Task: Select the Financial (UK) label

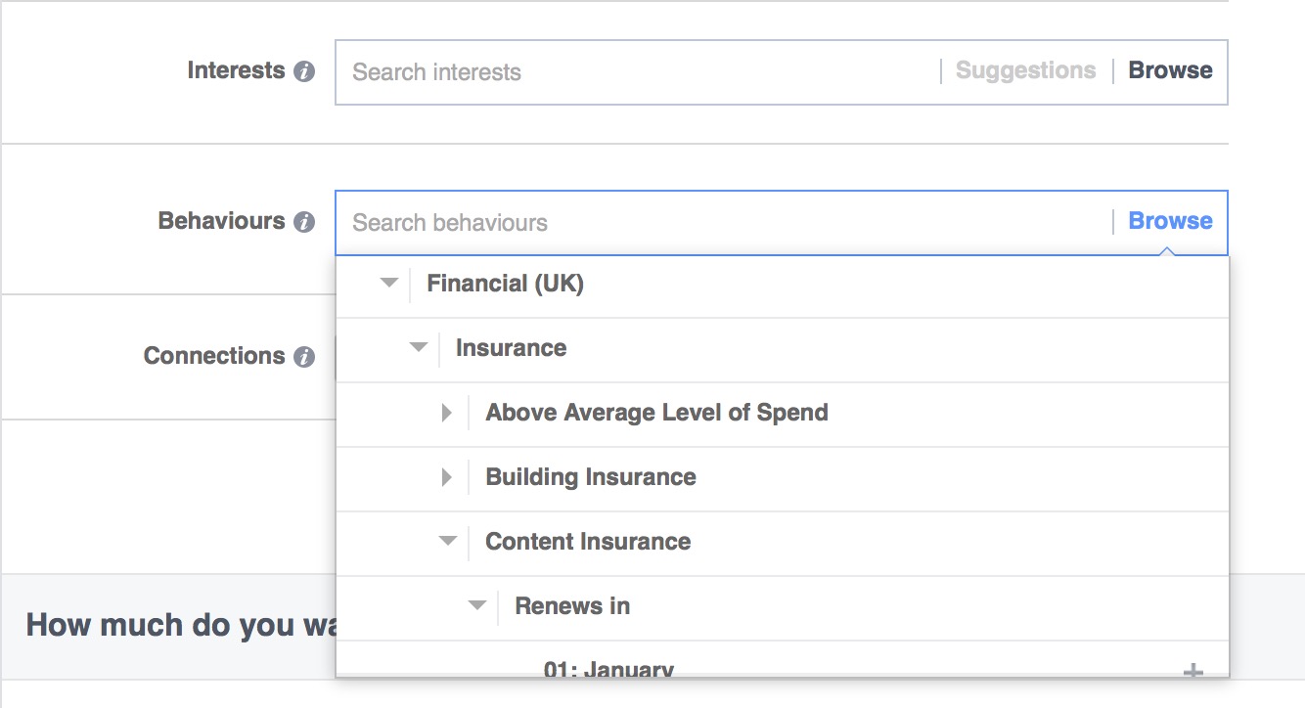Action: click(505, 283)
